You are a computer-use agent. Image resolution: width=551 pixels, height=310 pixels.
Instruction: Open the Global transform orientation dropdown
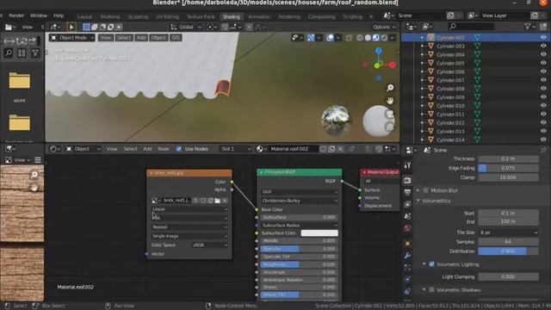(186, 27)
